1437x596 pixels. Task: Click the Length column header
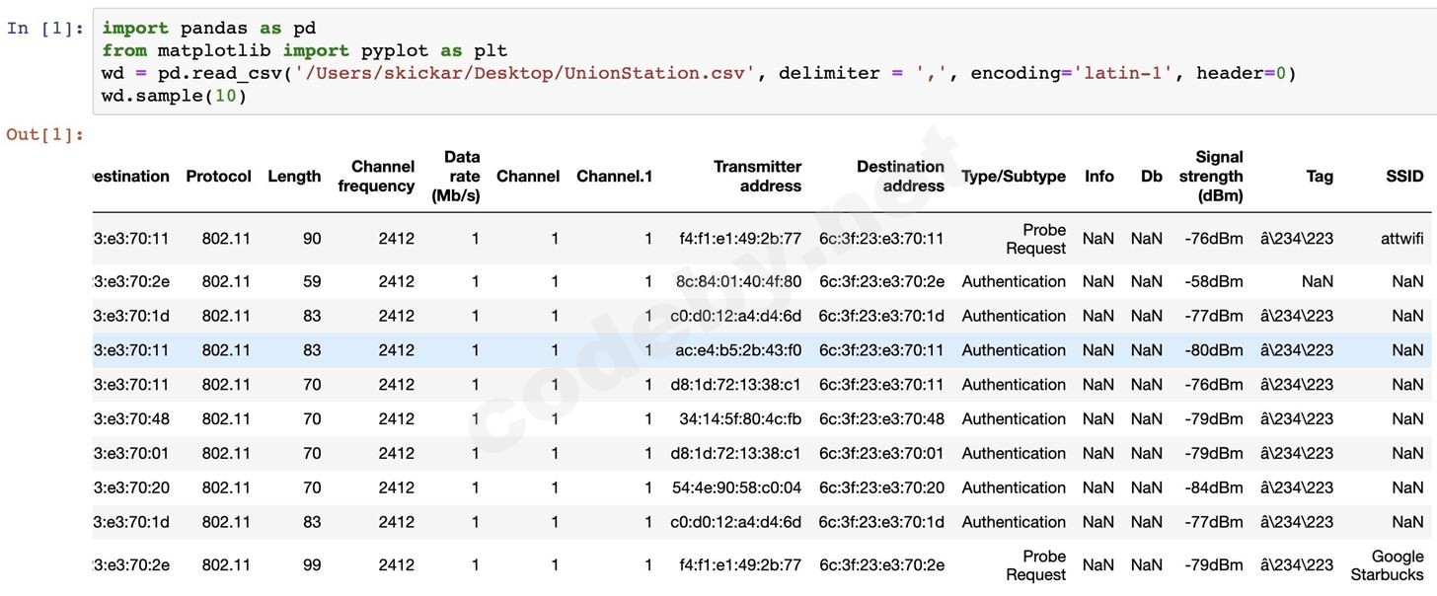(x=293, y=176)
